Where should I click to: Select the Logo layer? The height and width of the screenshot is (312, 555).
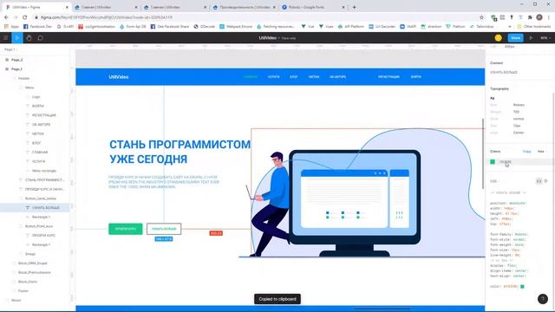pyautogui.click(x=36, y=96)
